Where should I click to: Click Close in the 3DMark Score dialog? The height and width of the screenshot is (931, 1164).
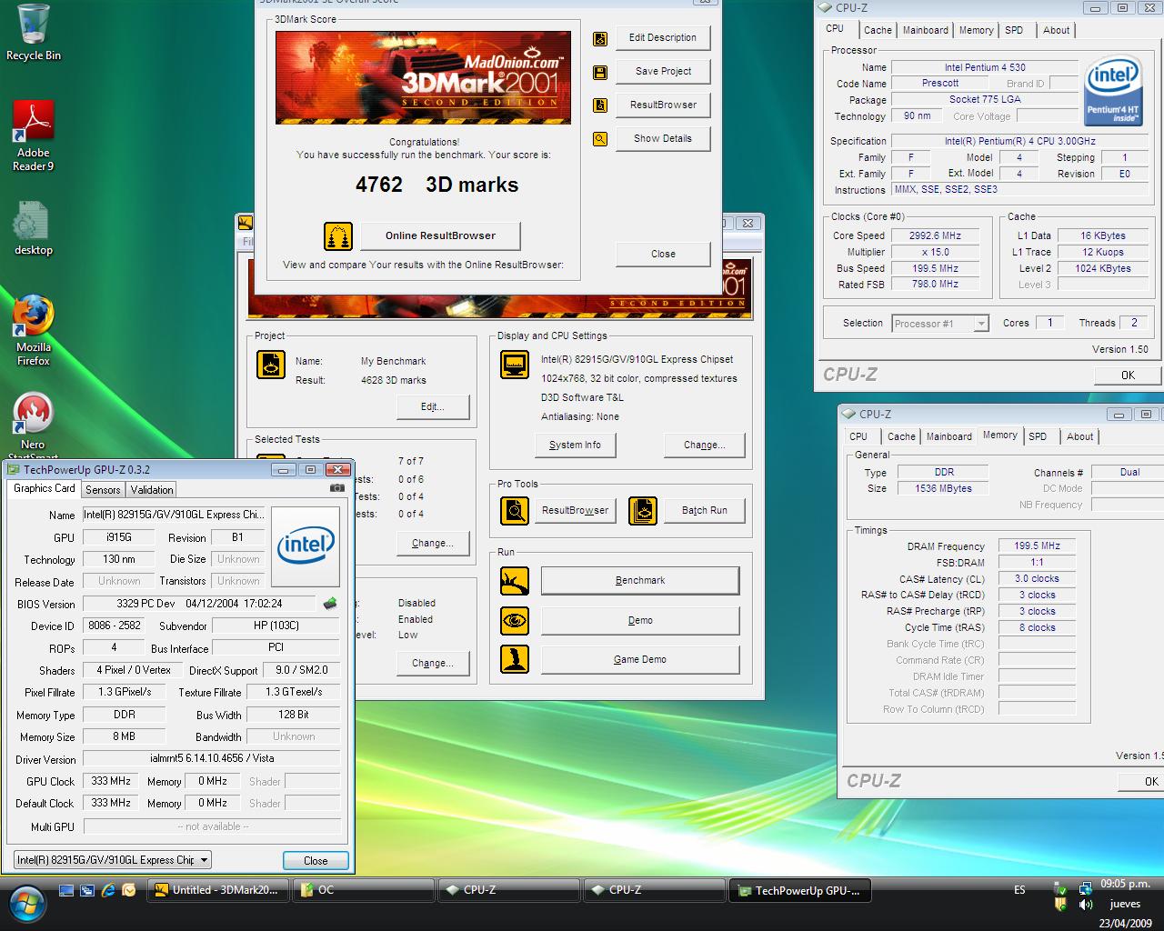pos(663,255)
